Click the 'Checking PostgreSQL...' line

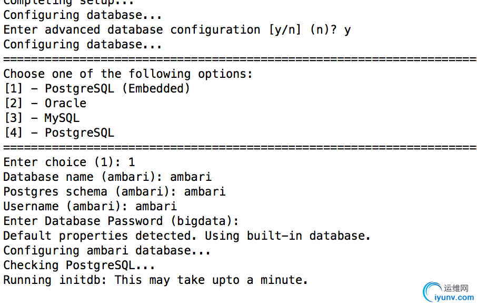pos(79,266)
